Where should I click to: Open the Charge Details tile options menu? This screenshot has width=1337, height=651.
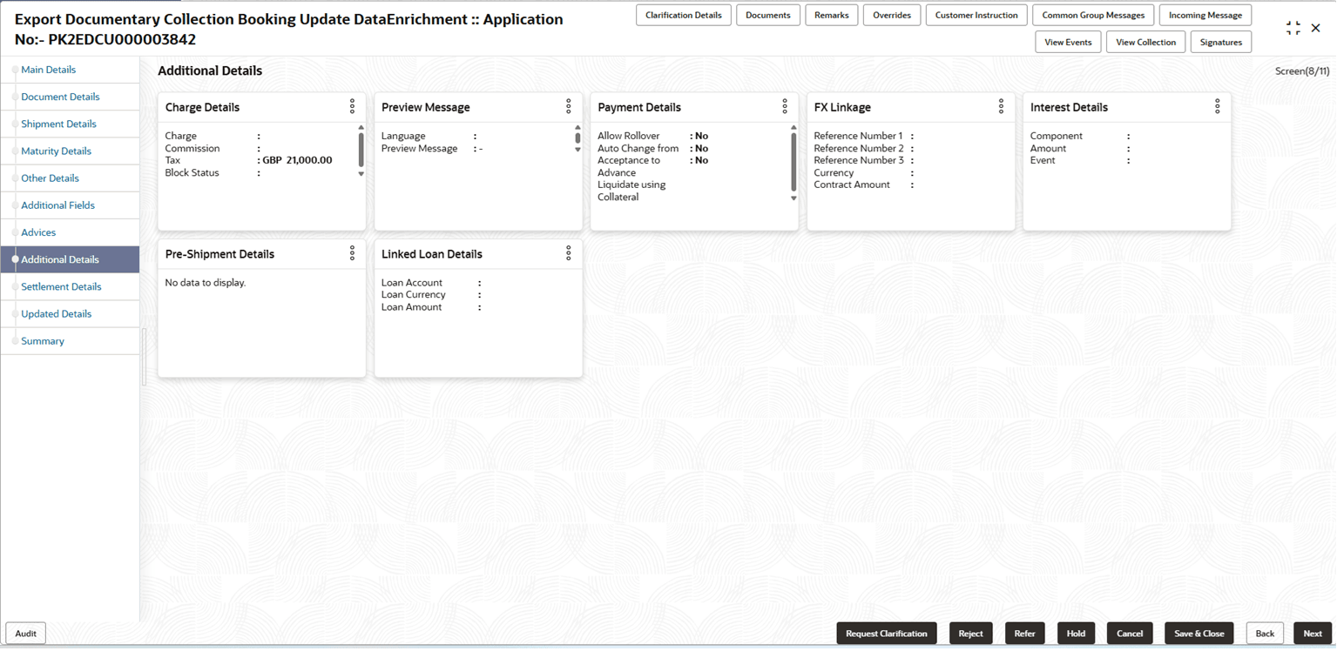[352, 106]
